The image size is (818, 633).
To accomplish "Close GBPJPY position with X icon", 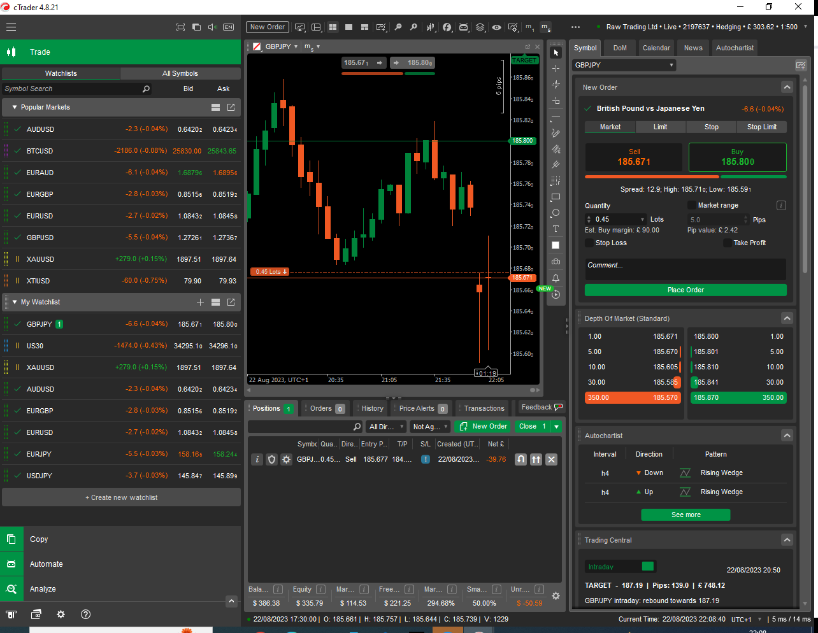I will (551, 459).
